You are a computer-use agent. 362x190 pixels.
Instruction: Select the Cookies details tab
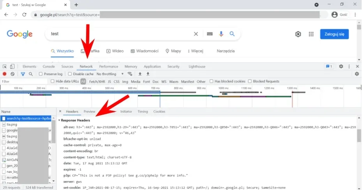(159, 112)
